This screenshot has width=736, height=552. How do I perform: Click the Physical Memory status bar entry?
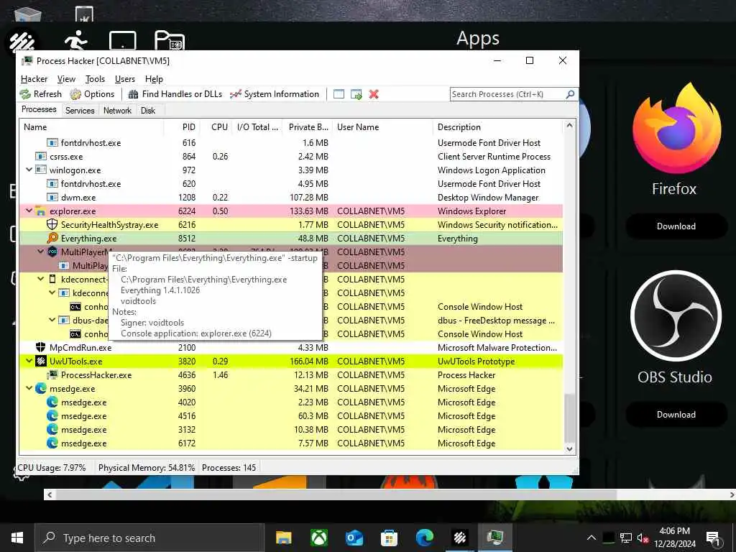point(146,468)
